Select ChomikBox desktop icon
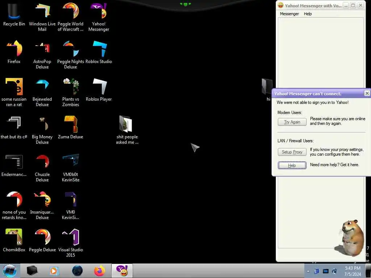Viewport: 371px width, 278px height. 14,240
